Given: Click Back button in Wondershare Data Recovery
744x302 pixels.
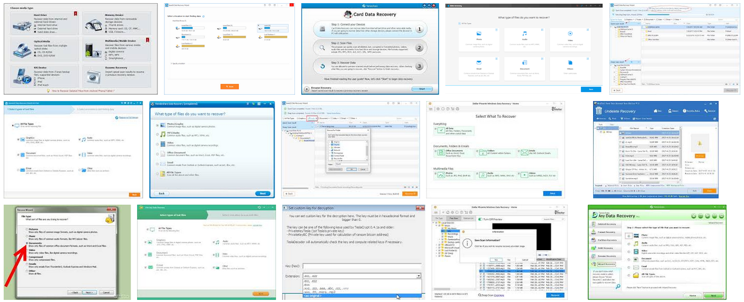Looking at the screenshot, I should (161, 193).
